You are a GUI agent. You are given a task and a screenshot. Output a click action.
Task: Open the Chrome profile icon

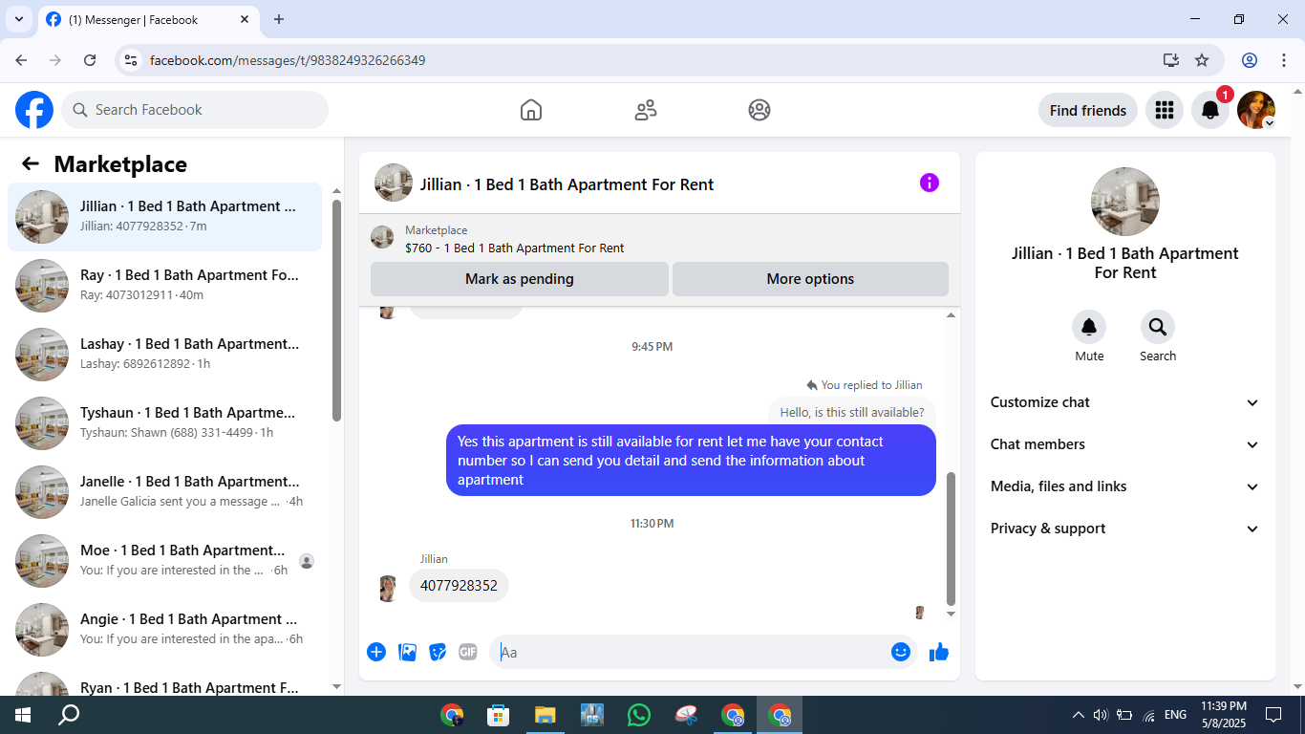[x=1250, y=60]
